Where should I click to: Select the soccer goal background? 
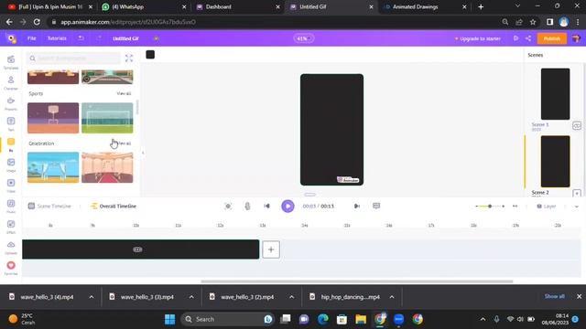pos(107,118)
